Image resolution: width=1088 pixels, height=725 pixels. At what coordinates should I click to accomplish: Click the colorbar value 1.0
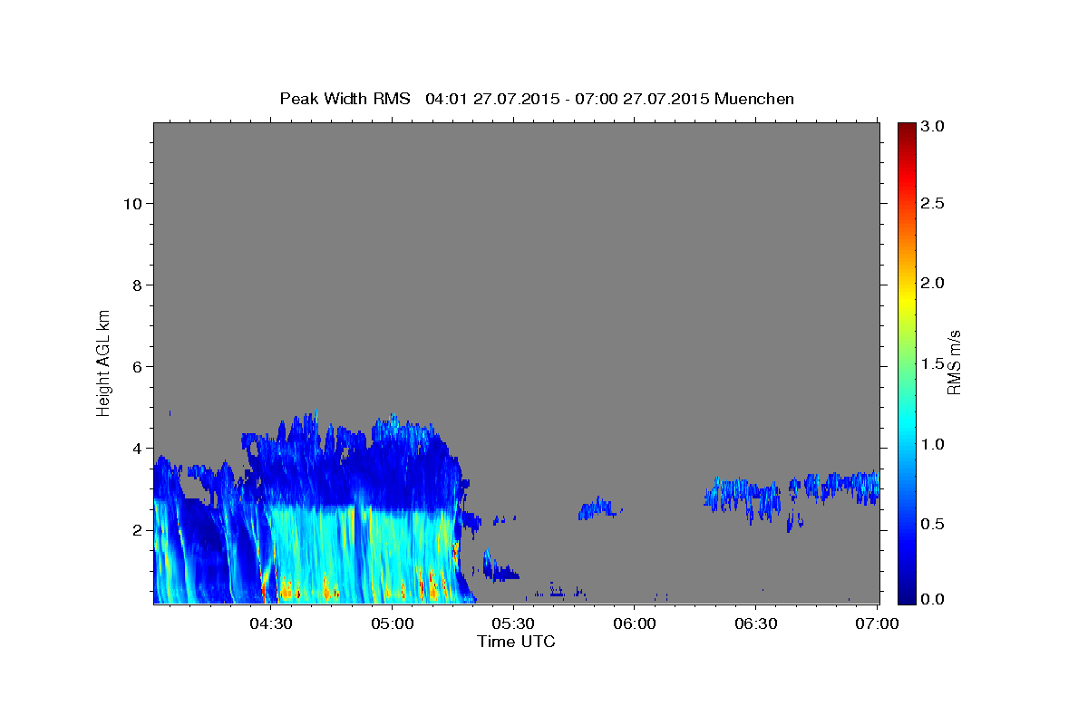click(933, 443)
